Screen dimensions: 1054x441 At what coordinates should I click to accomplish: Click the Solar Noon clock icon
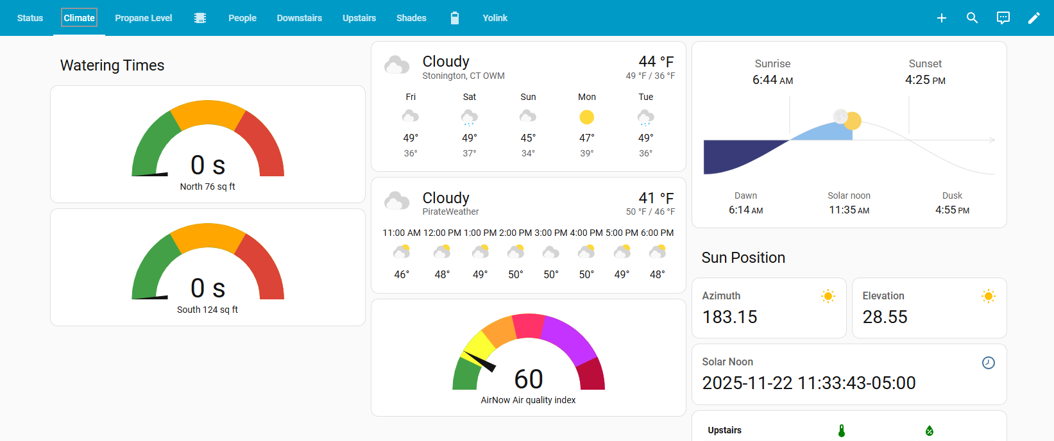(988, 363)
